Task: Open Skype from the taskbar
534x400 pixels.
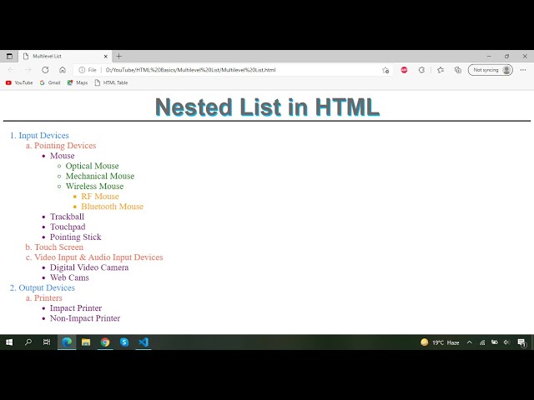Action: click(x=124, y=342)
